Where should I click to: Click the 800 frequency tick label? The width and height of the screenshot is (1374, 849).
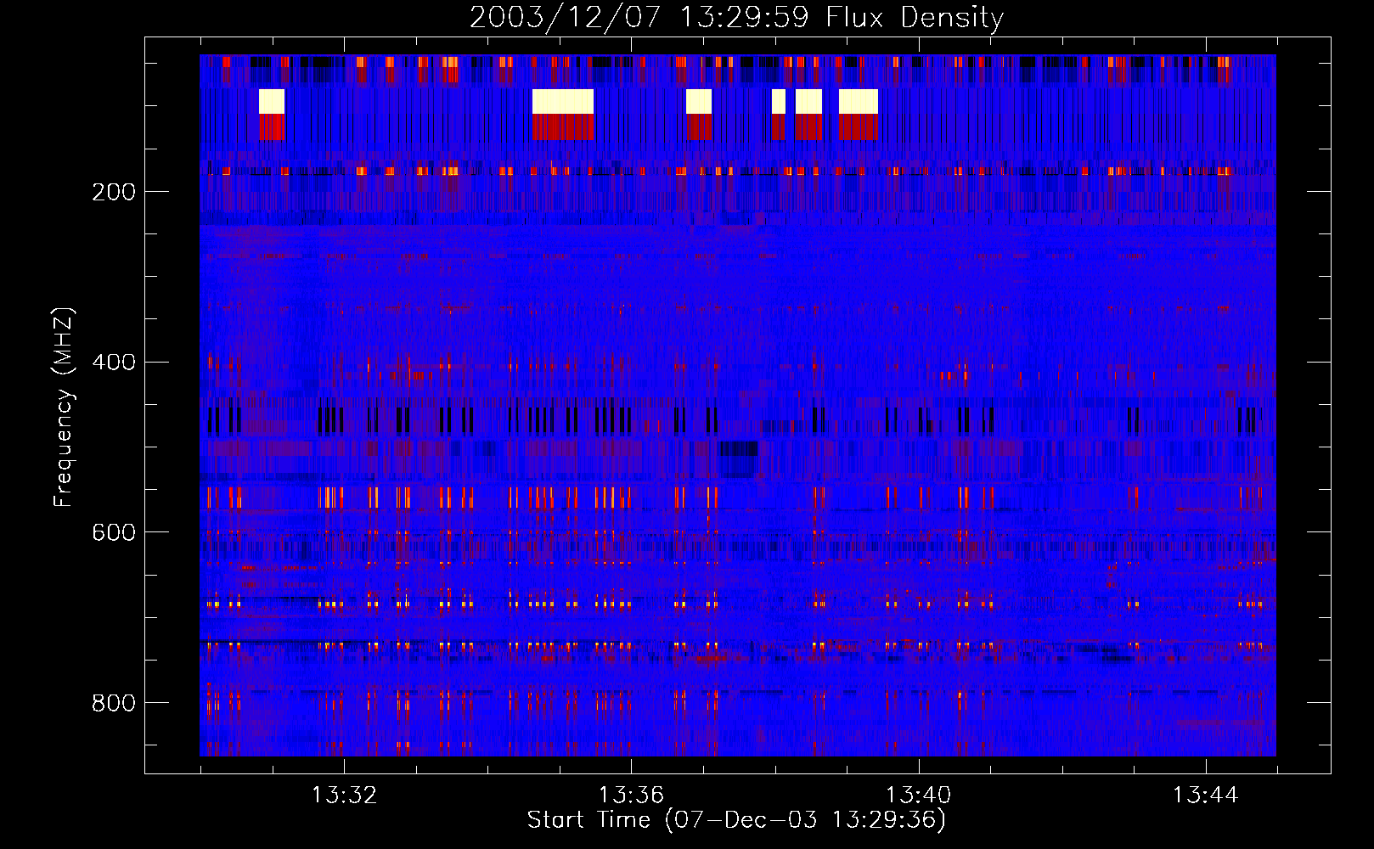click(x=114, y=703)
